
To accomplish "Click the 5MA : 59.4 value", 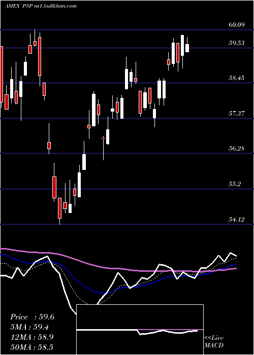I will click(x=29, y=327).
